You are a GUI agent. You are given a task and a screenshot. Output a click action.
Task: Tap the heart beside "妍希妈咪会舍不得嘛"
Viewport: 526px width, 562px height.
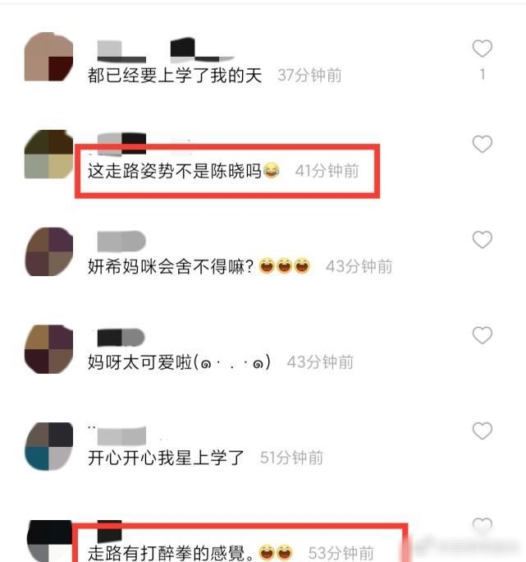[483, 239]
